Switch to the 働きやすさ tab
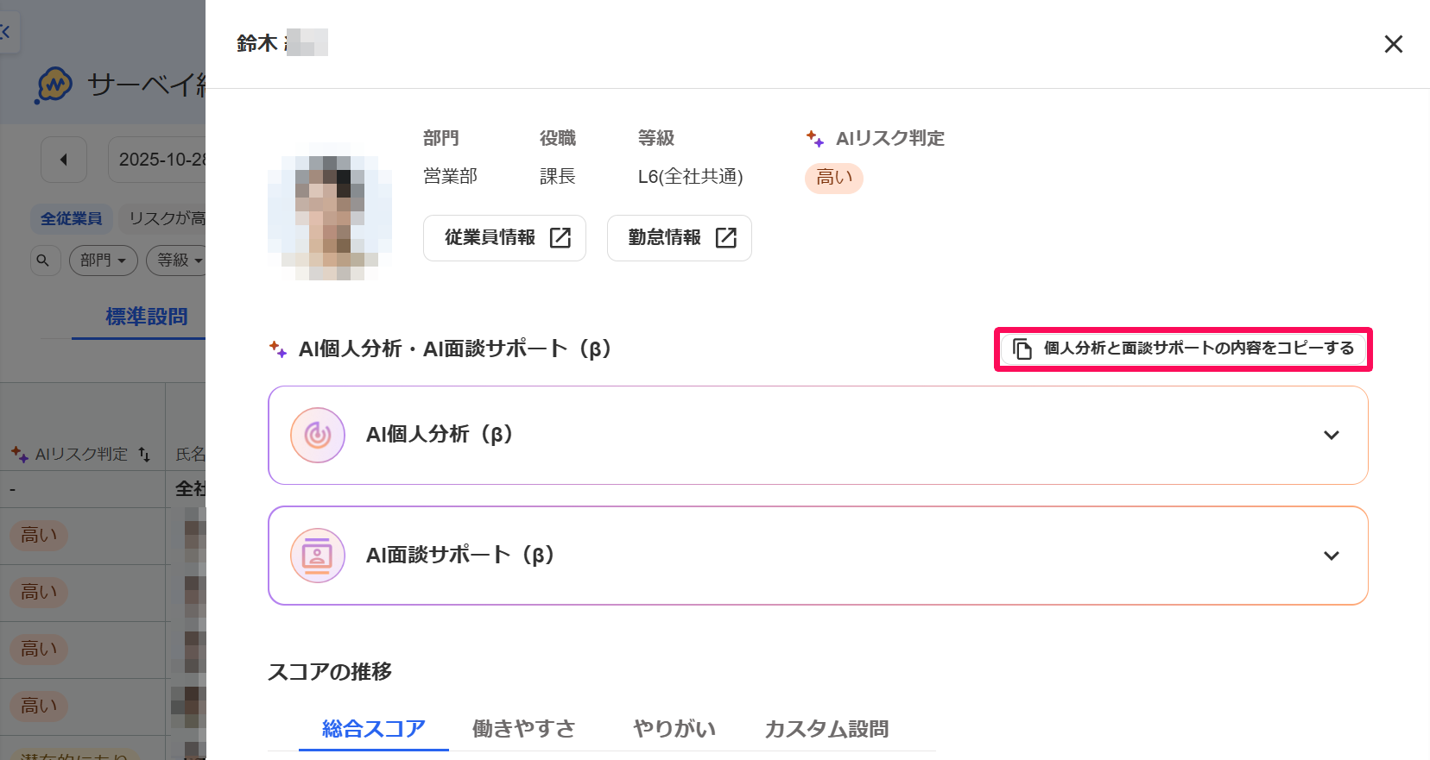This screenshot has width=1430, height=760. (x=524, y=729)
